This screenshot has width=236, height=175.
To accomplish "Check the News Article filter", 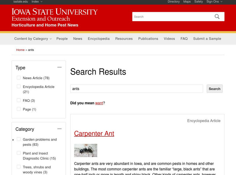I will click(x=19, y=78).
